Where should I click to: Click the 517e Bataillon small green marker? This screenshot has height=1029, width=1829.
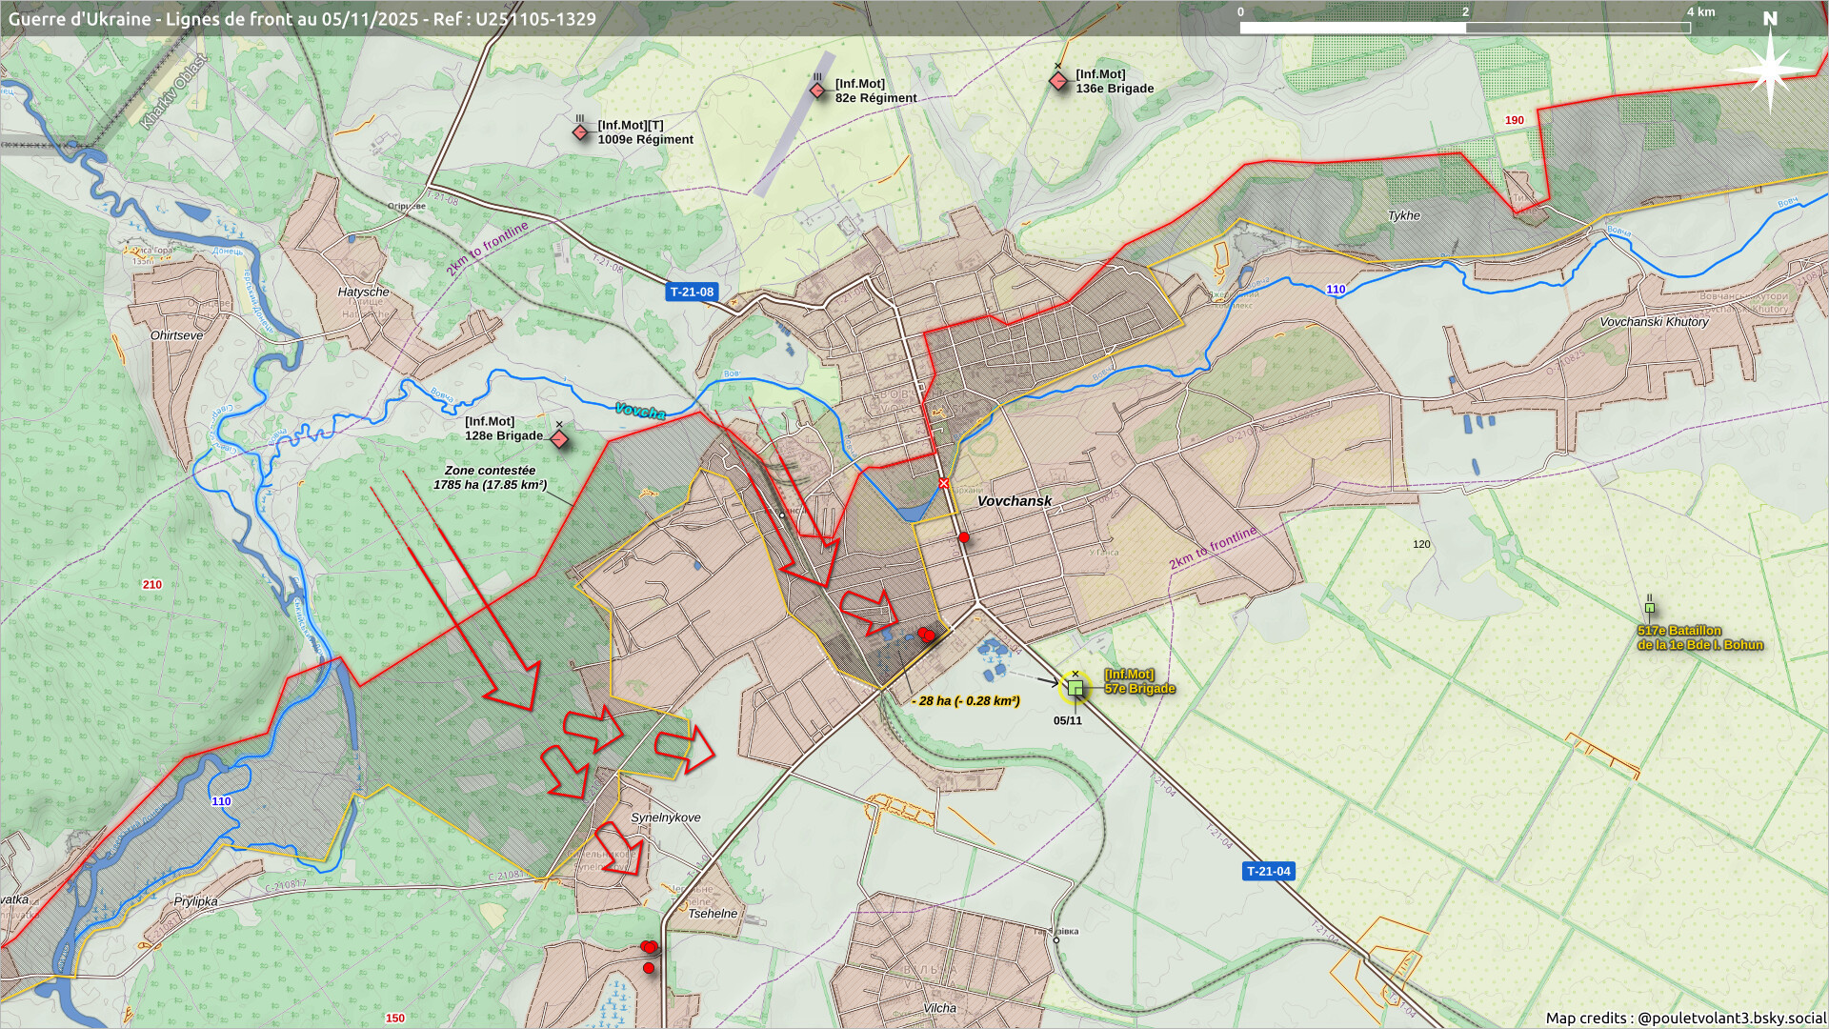(1649, 608)
